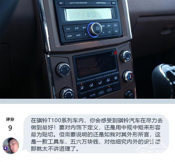The width and height of the screenshot is (175, 162).
Task: Click the 评分 score number 9
Action: pyautogui.click(x=10, y=128)
